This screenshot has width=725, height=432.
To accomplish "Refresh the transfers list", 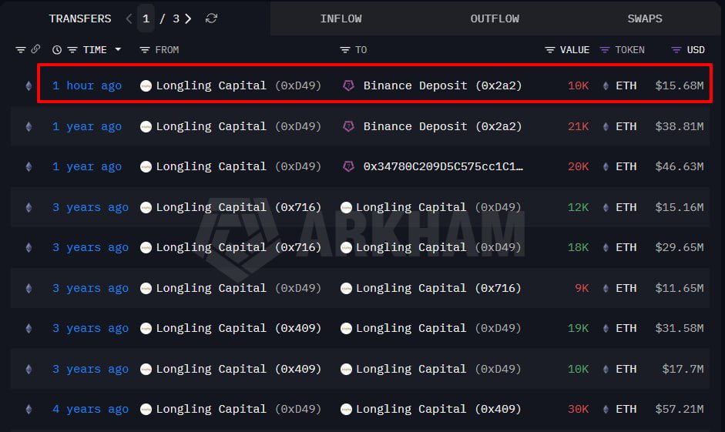I will (x=211, y=18).
